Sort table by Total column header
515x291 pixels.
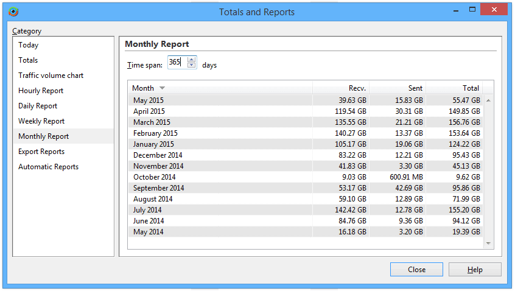pyautogui.click(x=454, y=88)
